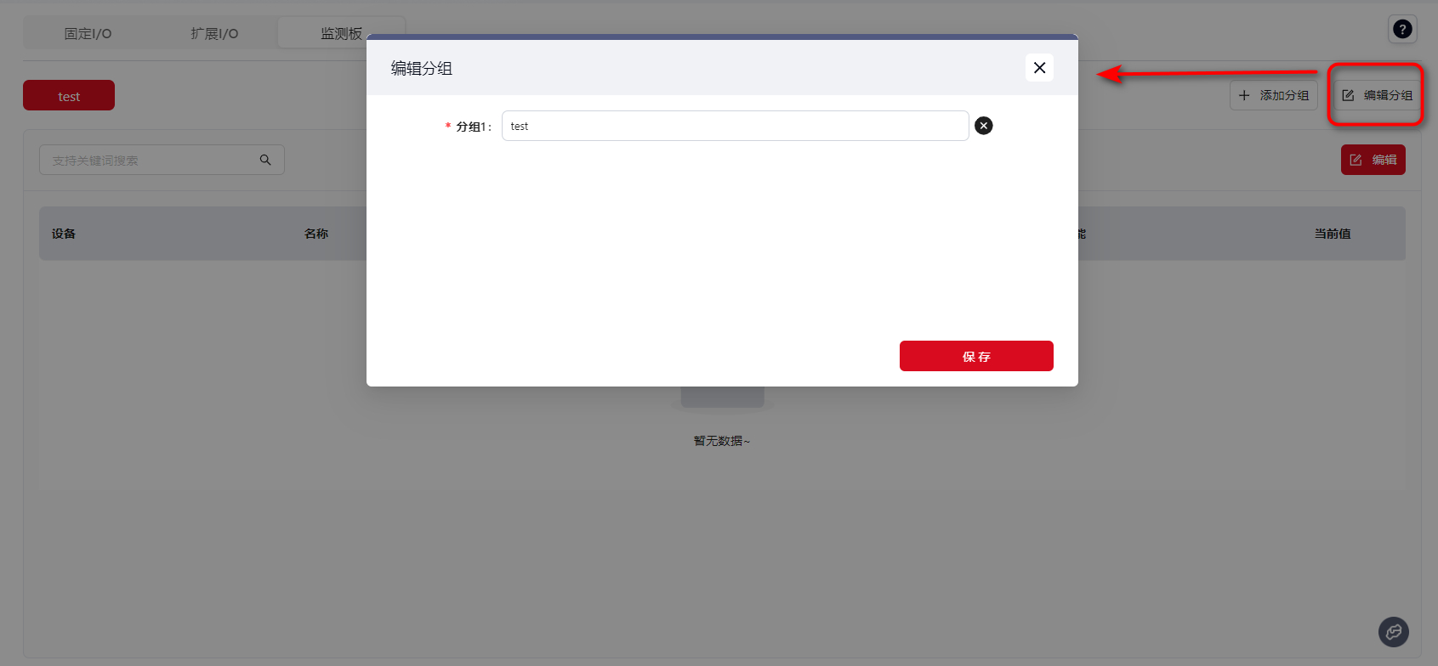Viewport: 1438px width, 666px height.
Task: Click the pencil icon of 编辑分组
Action: 1348,95
